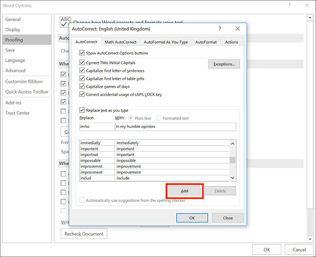Click the Add button
Screen dimensions: 316x257
(x=184, y=191)
